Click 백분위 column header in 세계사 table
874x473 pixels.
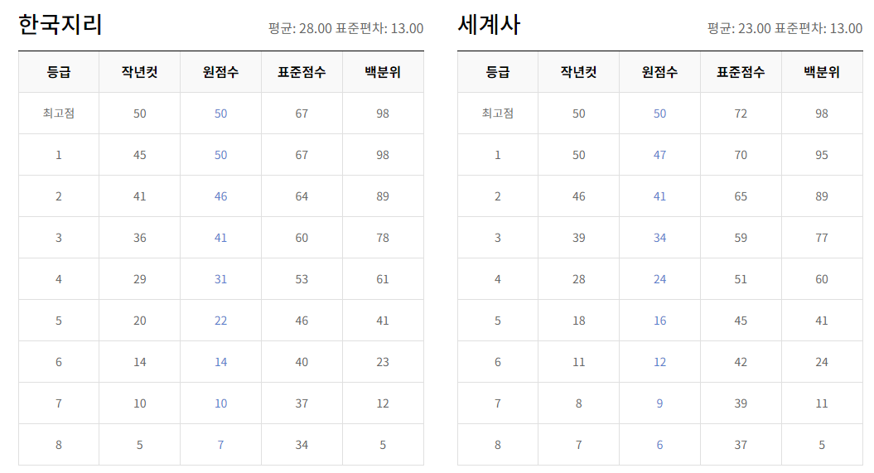coord(822,72)
